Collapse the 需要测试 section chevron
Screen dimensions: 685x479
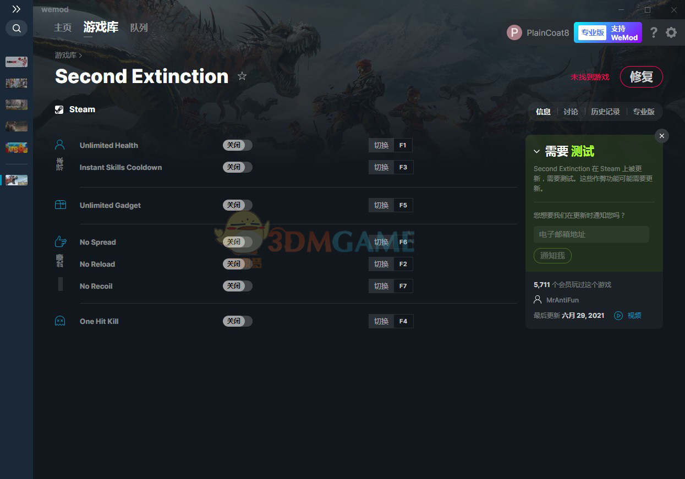point(537,151)
